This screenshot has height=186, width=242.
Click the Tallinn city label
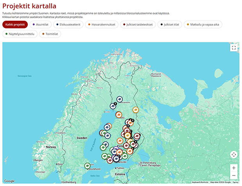click(120, 168)
